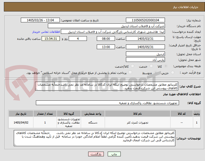Click the resize handle of توضیحات خریدار box

15,145
